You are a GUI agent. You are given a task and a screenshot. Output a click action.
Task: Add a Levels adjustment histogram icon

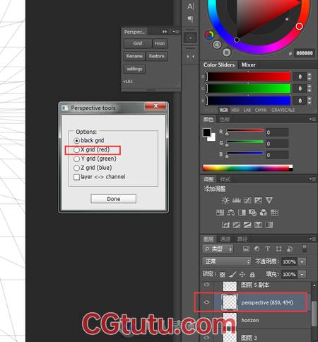237,200
